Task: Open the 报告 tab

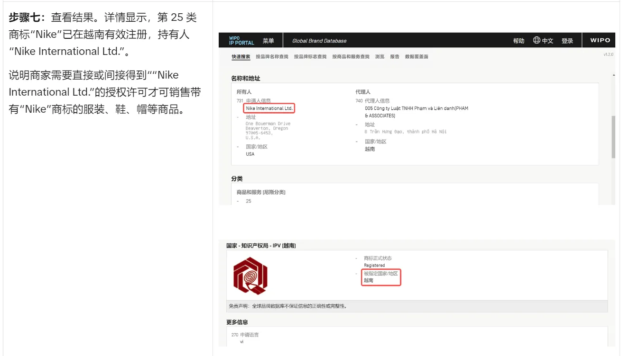Action: tap(395, 57)
